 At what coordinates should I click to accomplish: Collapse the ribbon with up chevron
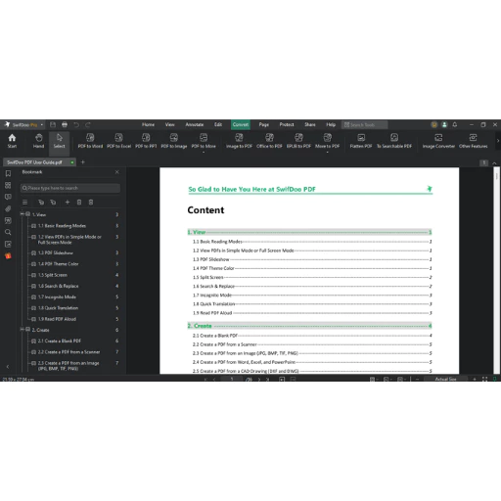click(x=494, y=162)
